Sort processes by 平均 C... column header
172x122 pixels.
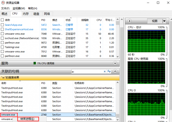[110, 20]
